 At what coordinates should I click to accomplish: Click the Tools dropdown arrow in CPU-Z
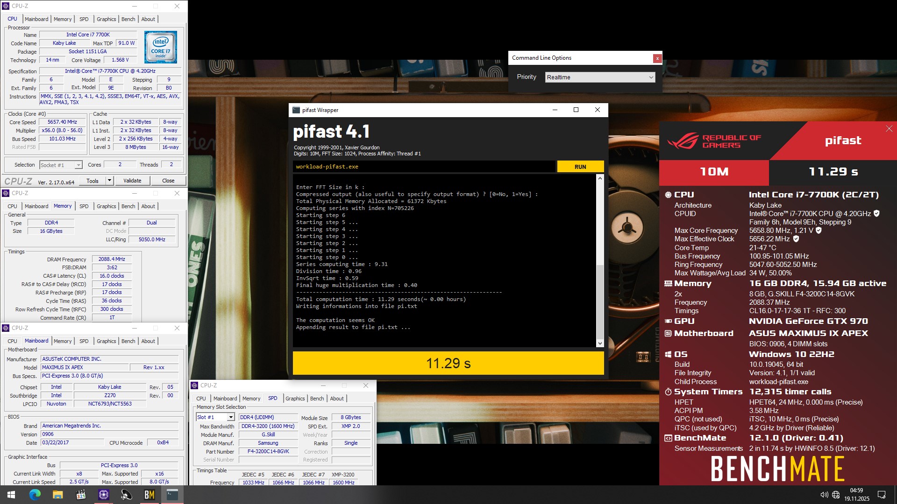pyautogui.click(x=109, y=181)
